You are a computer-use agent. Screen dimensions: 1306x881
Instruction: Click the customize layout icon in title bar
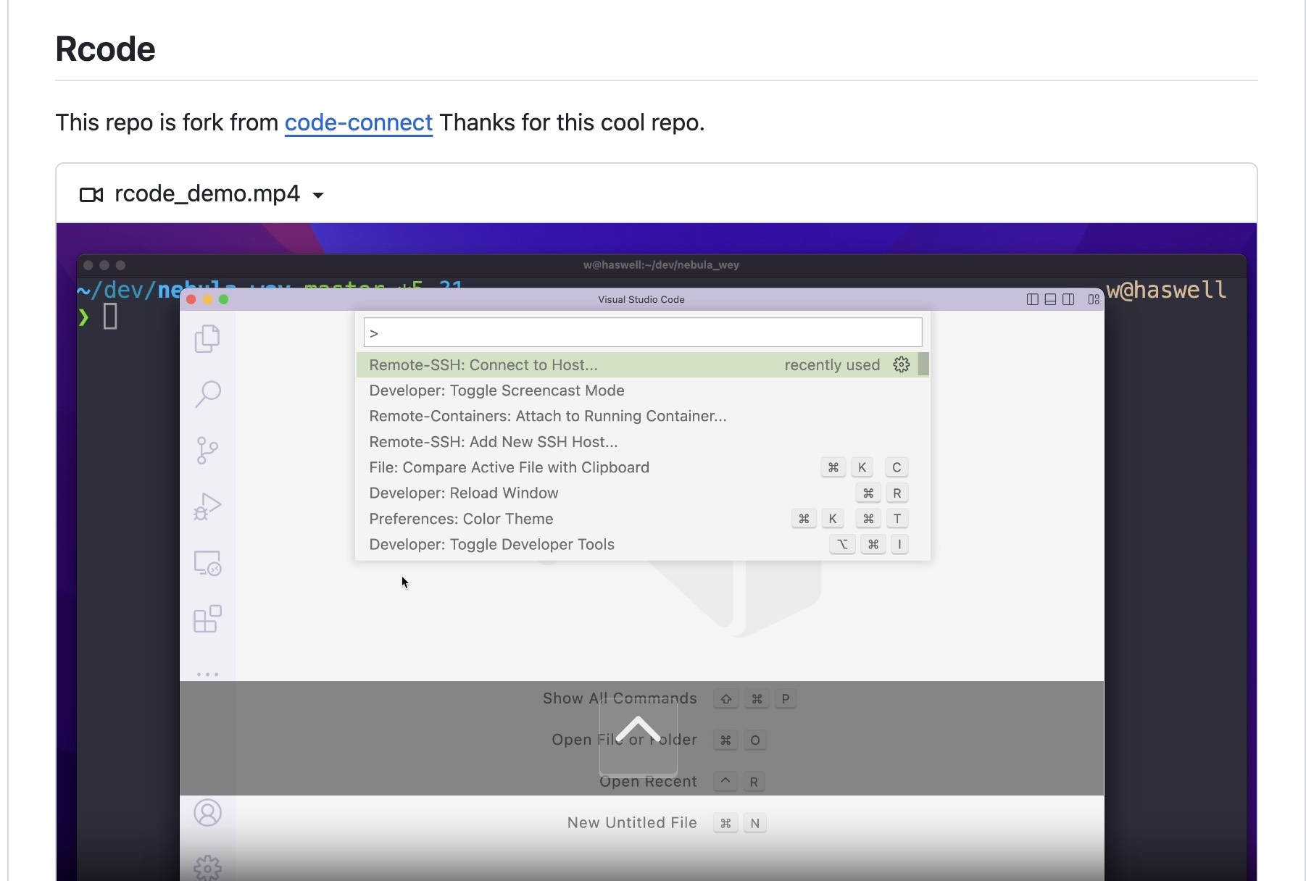[x=1094, y=299]
